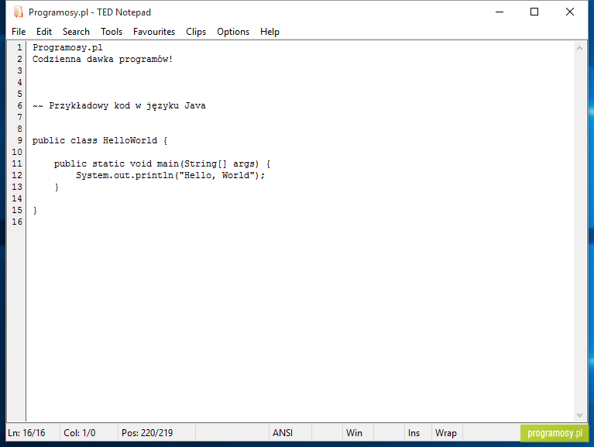The width and height of the screenshot is (594, 447).
Task: Click the scrollbar up arrow
Action: pos(579,48)
